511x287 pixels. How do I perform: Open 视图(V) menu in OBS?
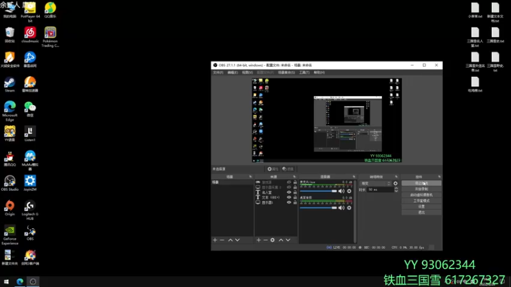(x=247, y=73)
